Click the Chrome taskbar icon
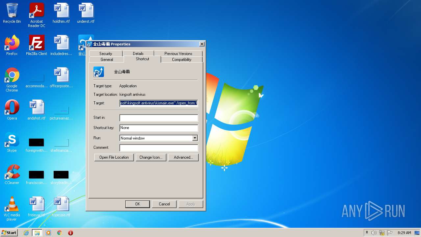 (x=60, y=233)
